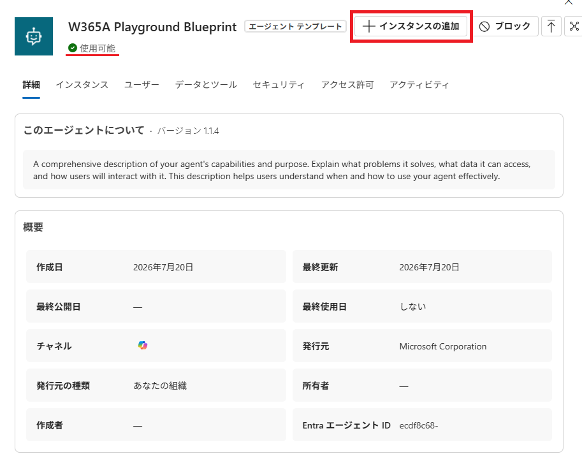This screenshot has height=454, width=582.
Task: Click the 最終公開日 label
Action: click(58, 307)
